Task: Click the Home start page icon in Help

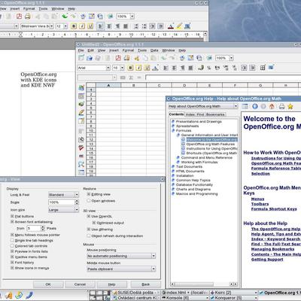Action: click(272, 106)
